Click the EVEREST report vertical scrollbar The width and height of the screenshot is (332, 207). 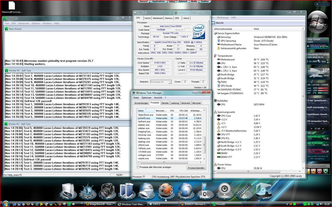[x=303, y=98]
